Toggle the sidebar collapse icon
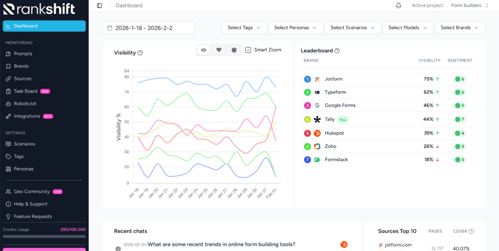Screen dimensions: 499x251 pyautogui.click(x=99, y=5)
